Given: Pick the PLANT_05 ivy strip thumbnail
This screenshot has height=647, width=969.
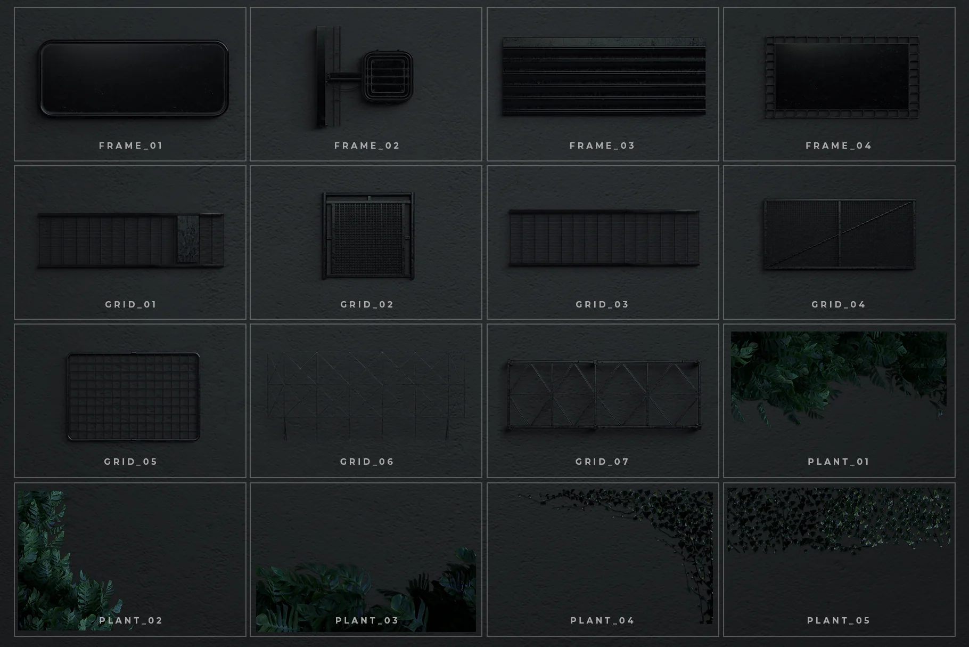Looking at the screenshot, I should click(x=839, y=560).
